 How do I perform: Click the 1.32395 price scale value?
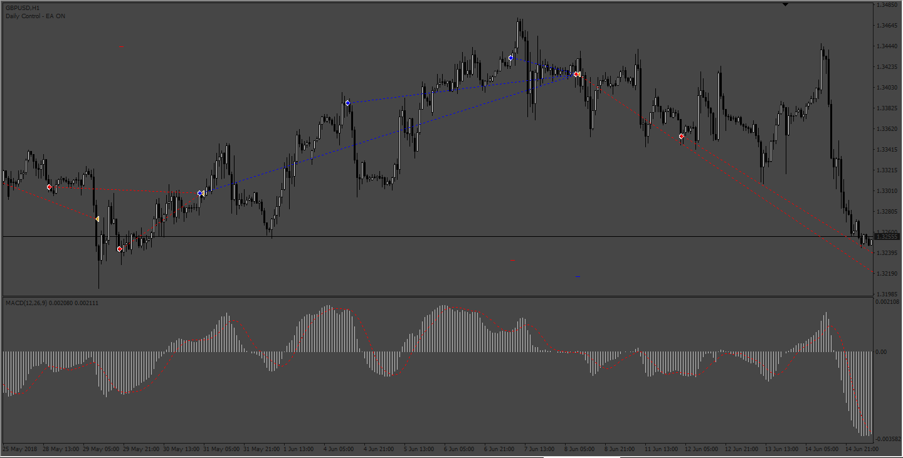(888, 253)
